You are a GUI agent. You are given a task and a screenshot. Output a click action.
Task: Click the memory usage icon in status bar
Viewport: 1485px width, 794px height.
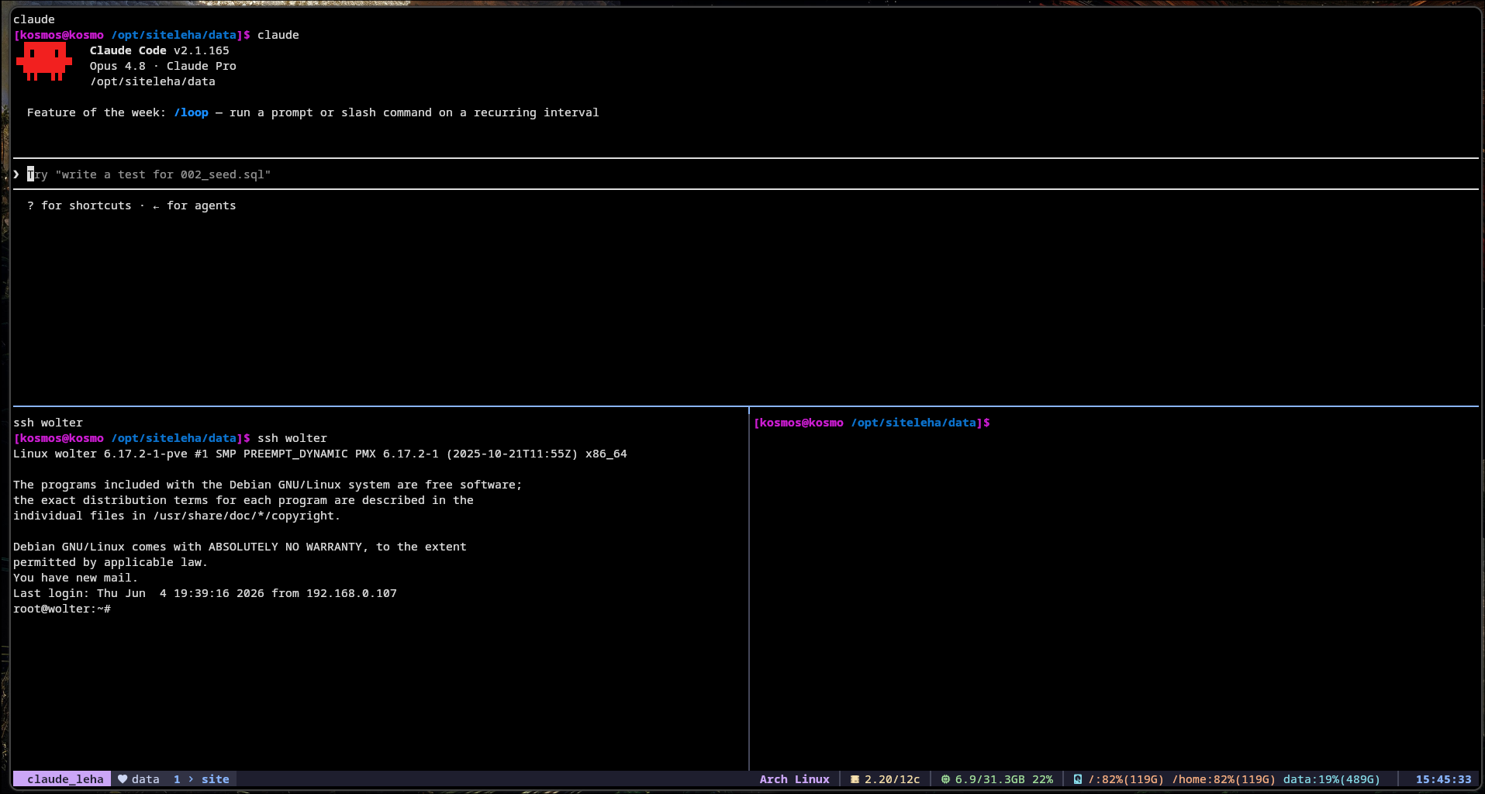[945, 779]
